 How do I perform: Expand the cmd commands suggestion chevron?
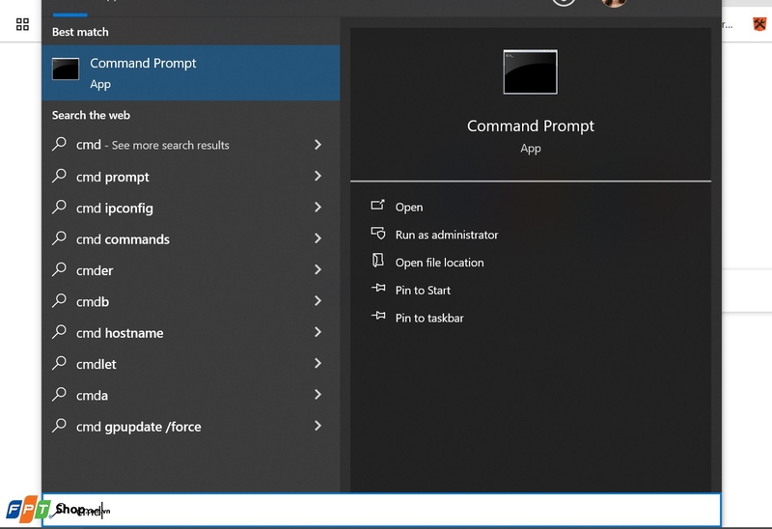[x=317, y=238]
